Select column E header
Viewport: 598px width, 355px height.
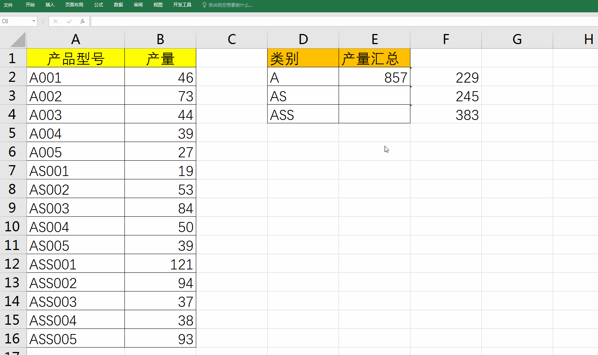click(374, 39)
